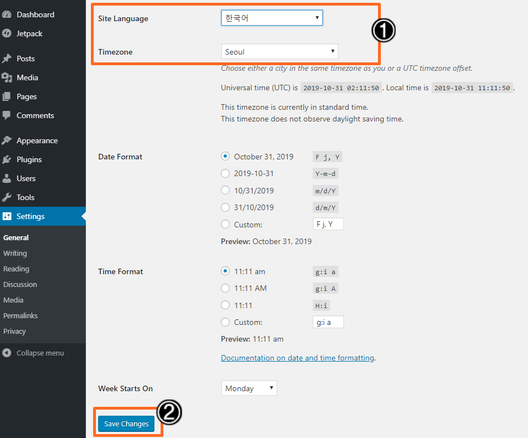Click the 'H:i' format code label
The width and height of the screenshot is (528, 438).
321,306
